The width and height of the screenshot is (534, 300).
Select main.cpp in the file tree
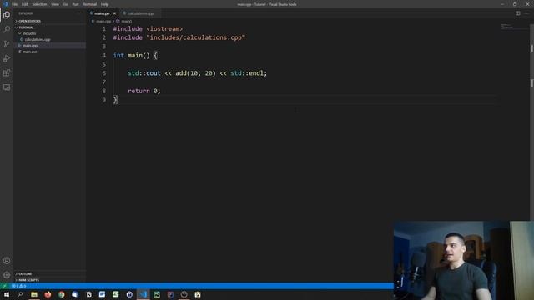30,46
